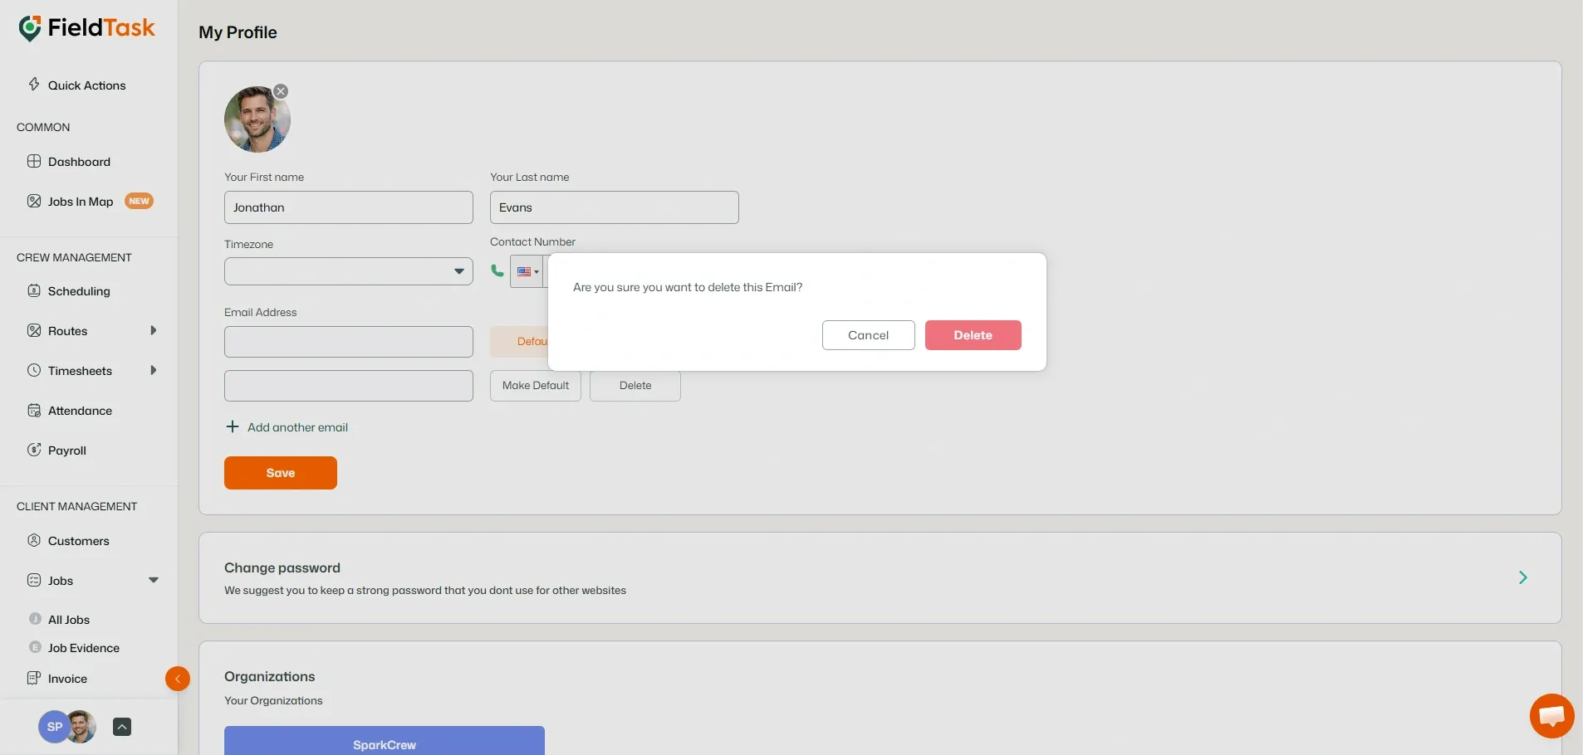Open the Dashboard menu item
1583x755 pixels.
point(79,162)
